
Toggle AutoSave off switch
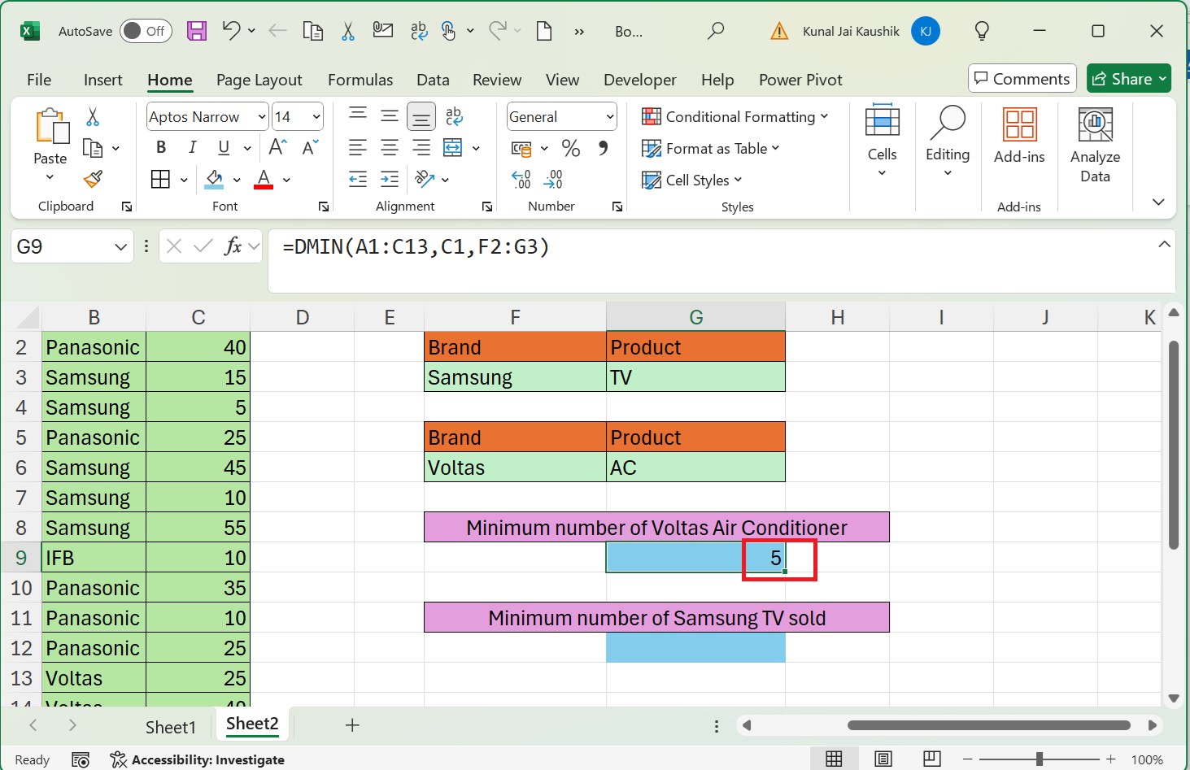tap(145, 30)
